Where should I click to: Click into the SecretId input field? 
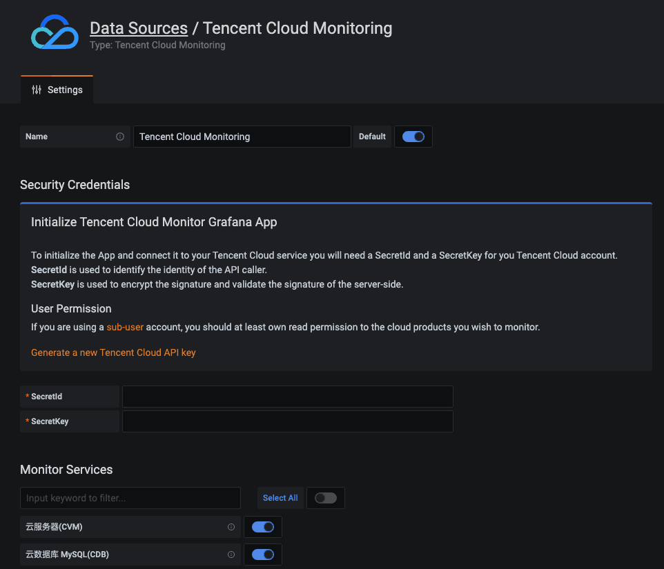tap(287, 397)
